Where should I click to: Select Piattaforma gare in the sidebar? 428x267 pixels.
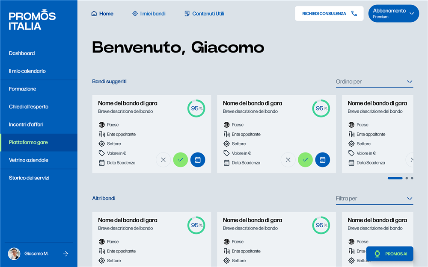[x=39, y=143]
